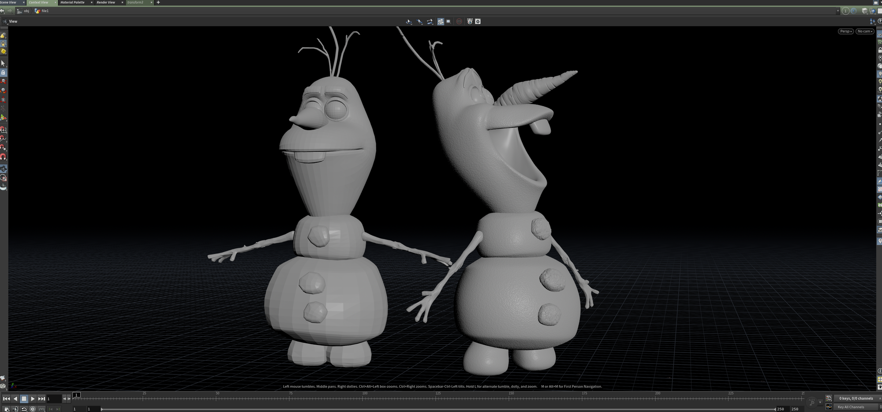The image size is (882, 412).
Task: Click the Key All Channels button
Action: tap(851, 407)
